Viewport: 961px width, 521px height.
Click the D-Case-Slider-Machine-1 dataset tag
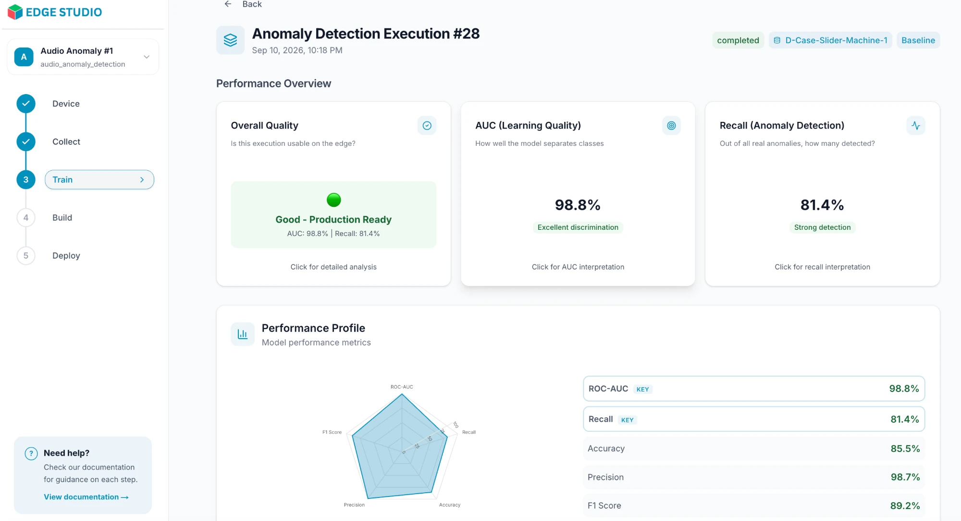(830, 40)
